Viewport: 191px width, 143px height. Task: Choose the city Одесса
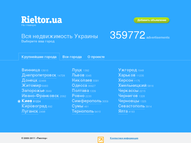click(x=79, y=86)
